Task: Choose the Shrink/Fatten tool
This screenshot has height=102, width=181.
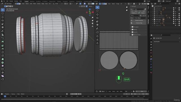Action: (x=3, y=73)
